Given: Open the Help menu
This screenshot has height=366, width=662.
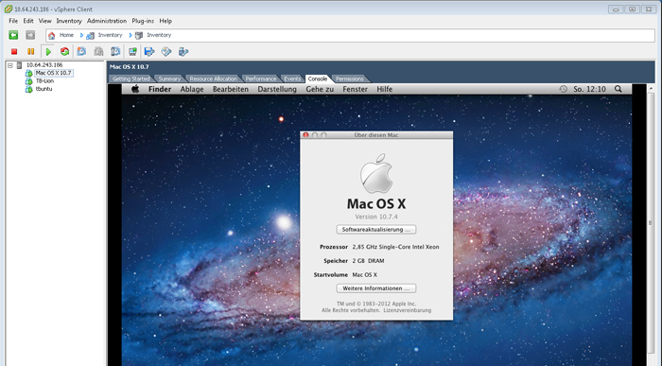Looking at the screenshot, I should 165,21.
